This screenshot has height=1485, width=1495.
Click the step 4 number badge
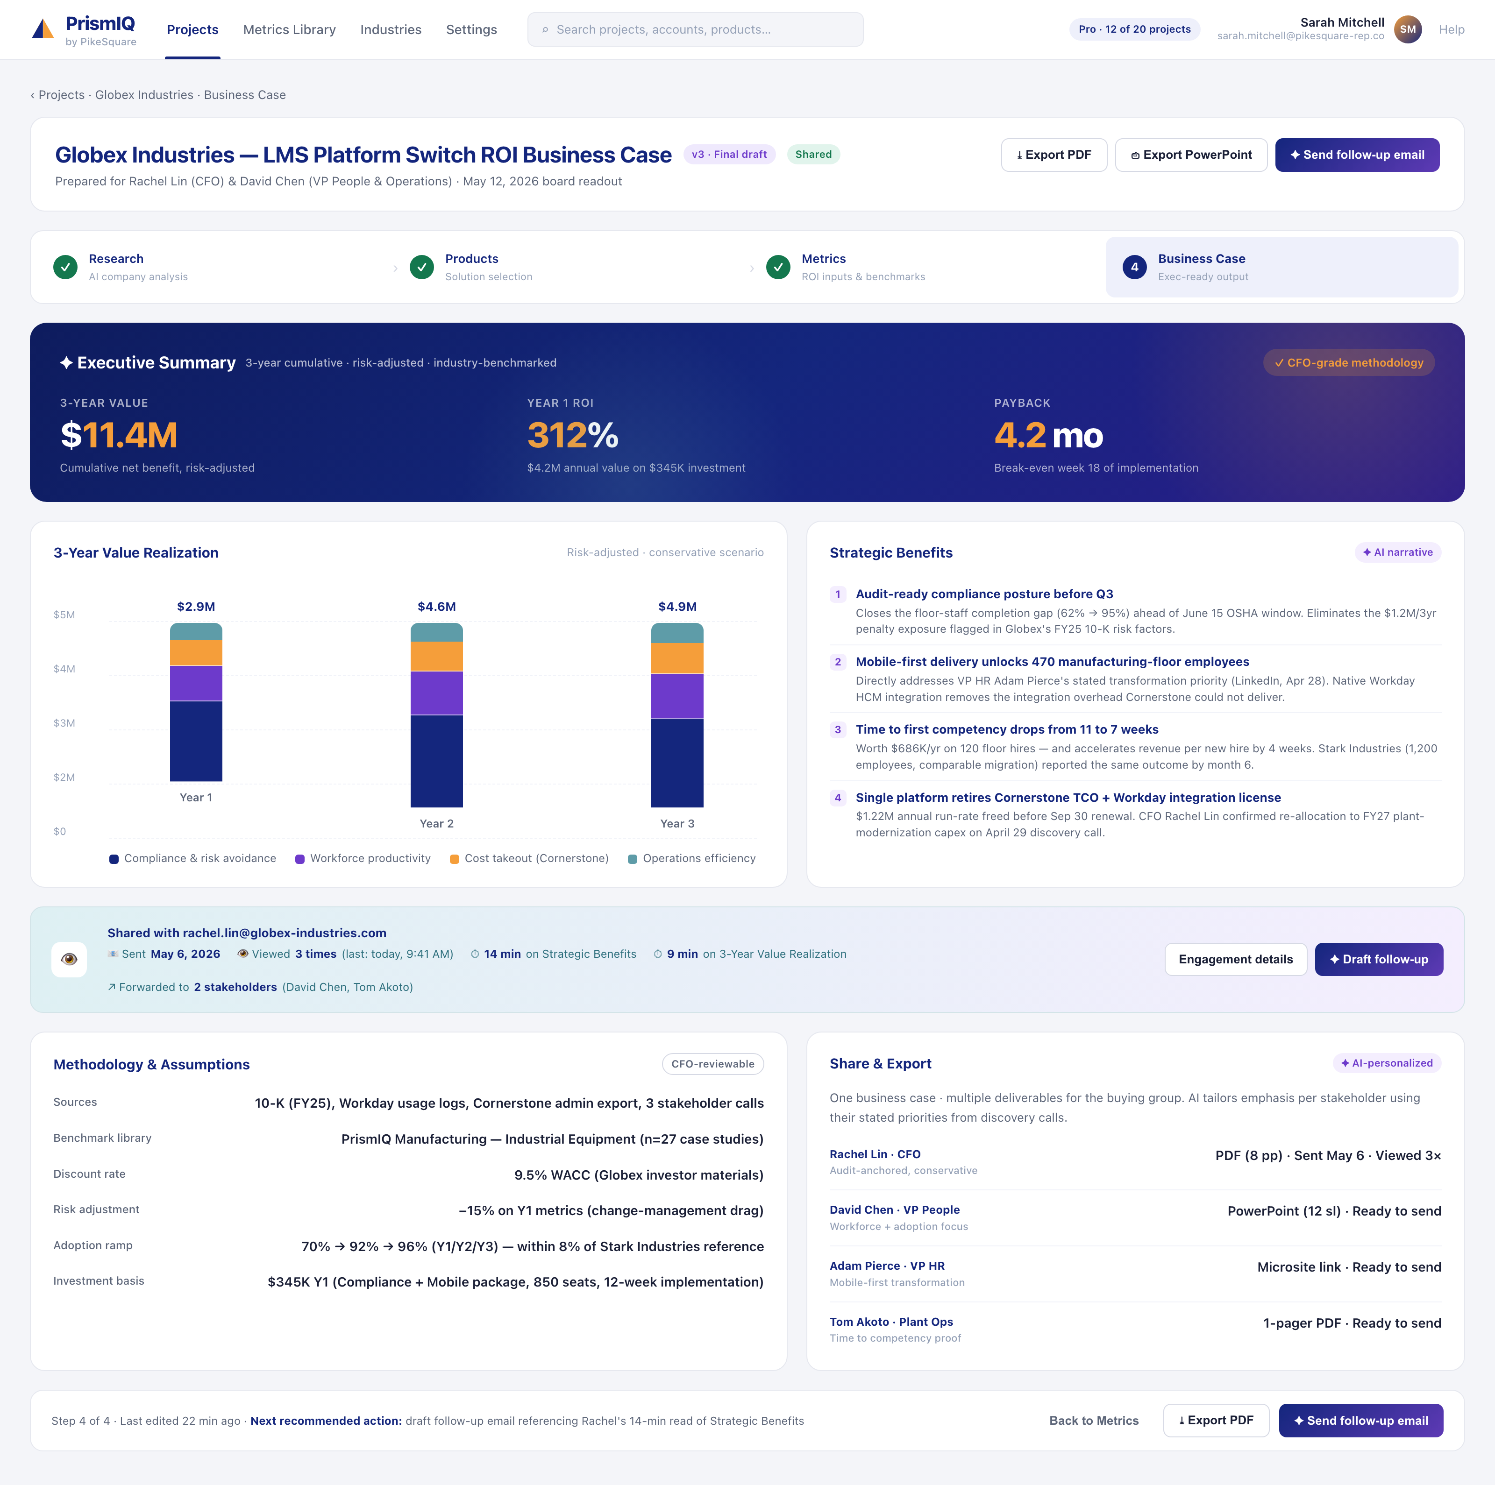point(1134,267)
